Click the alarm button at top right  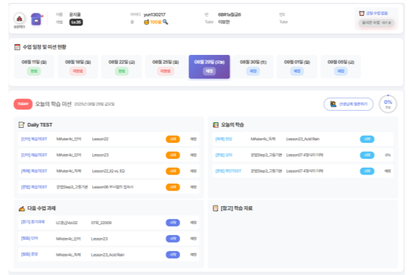(x=377, y=13)
